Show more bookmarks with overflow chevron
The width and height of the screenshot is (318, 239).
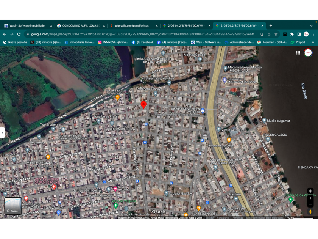click(313, 42)
